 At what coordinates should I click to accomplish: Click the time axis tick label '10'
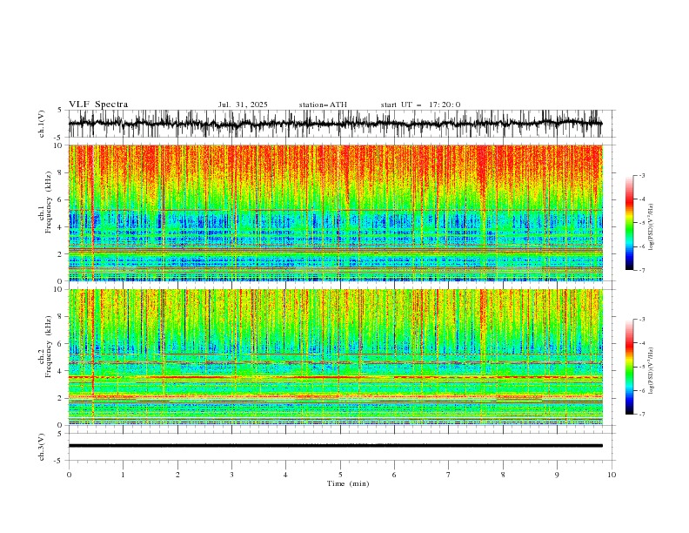tap(612, 475)
